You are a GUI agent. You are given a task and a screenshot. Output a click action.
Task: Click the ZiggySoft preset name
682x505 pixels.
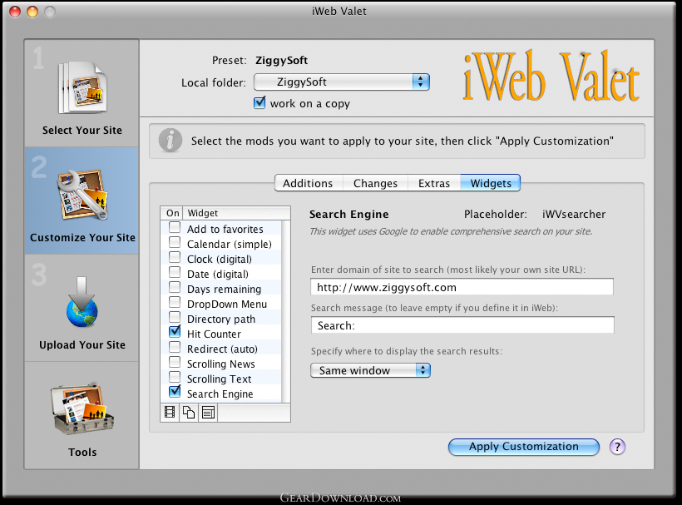coord(281,61)
